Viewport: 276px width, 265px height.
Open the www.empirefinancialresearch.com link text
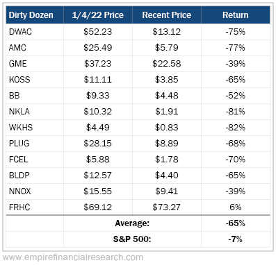73,257
